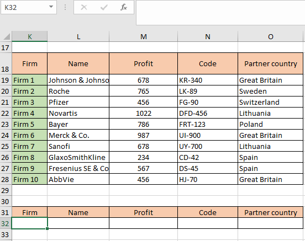The image size is (305, 241).
Task: Select the Firm 1 cell
Action: coord(30,80)
